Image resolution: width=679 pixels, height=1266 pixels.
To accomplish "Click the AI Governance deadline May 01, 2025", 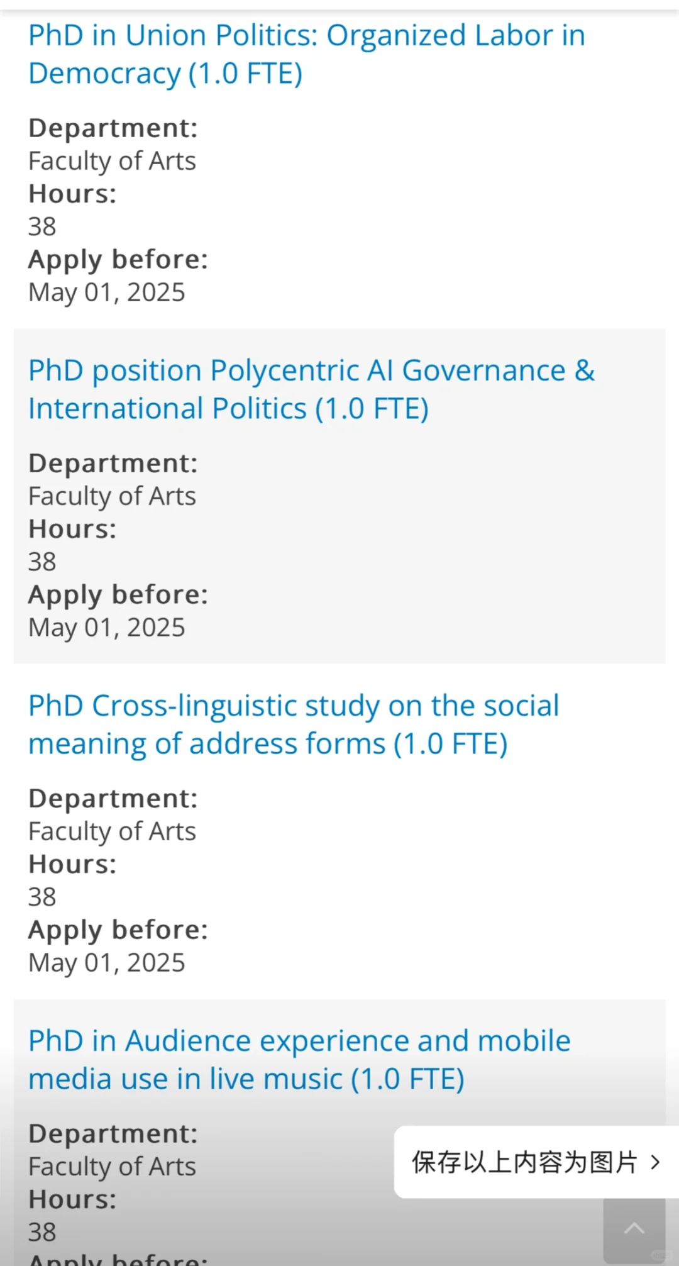I will [107, 628].
